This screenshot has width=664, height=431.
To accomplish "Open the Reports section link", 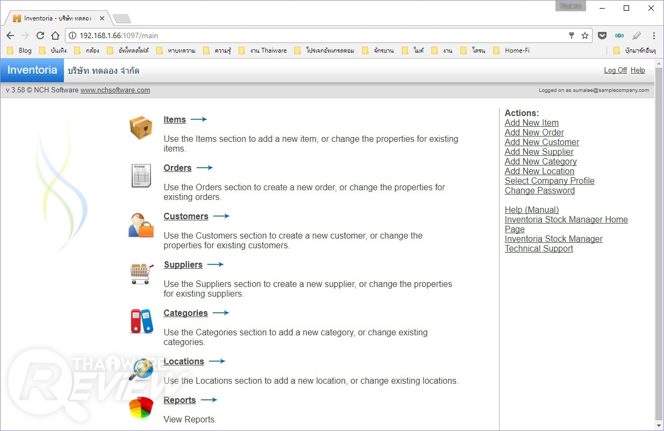I will click(x=180, y=400).
